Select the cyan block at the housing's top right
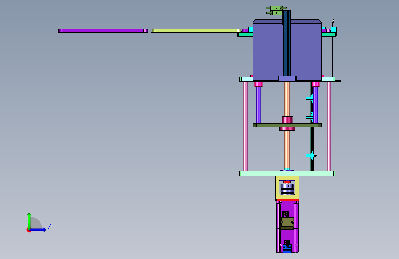This screenshot has width=399, height=259. point(334,30)
